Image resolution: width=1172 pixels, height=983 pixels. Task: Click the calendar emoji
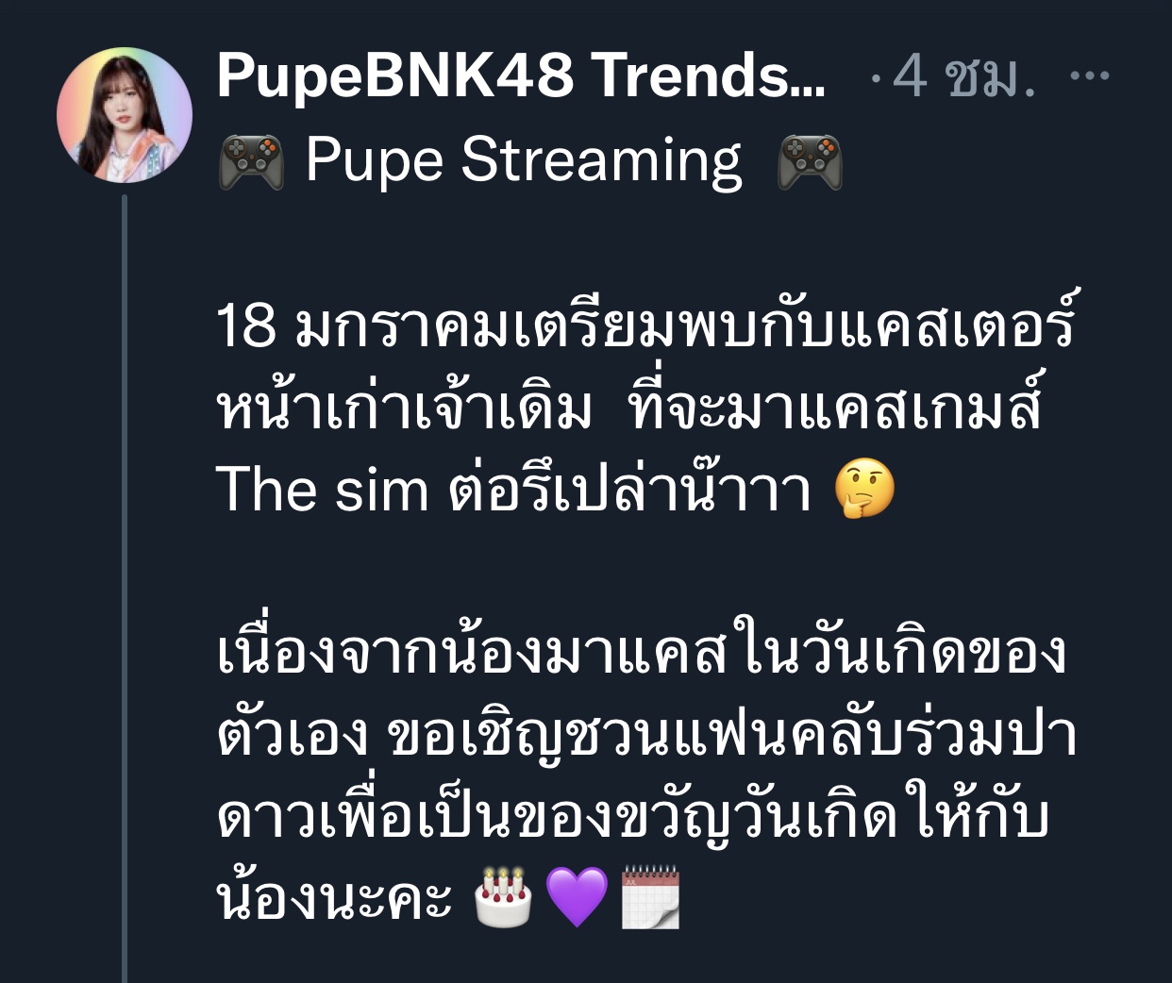pyautogui.click(x=650, y=898)
